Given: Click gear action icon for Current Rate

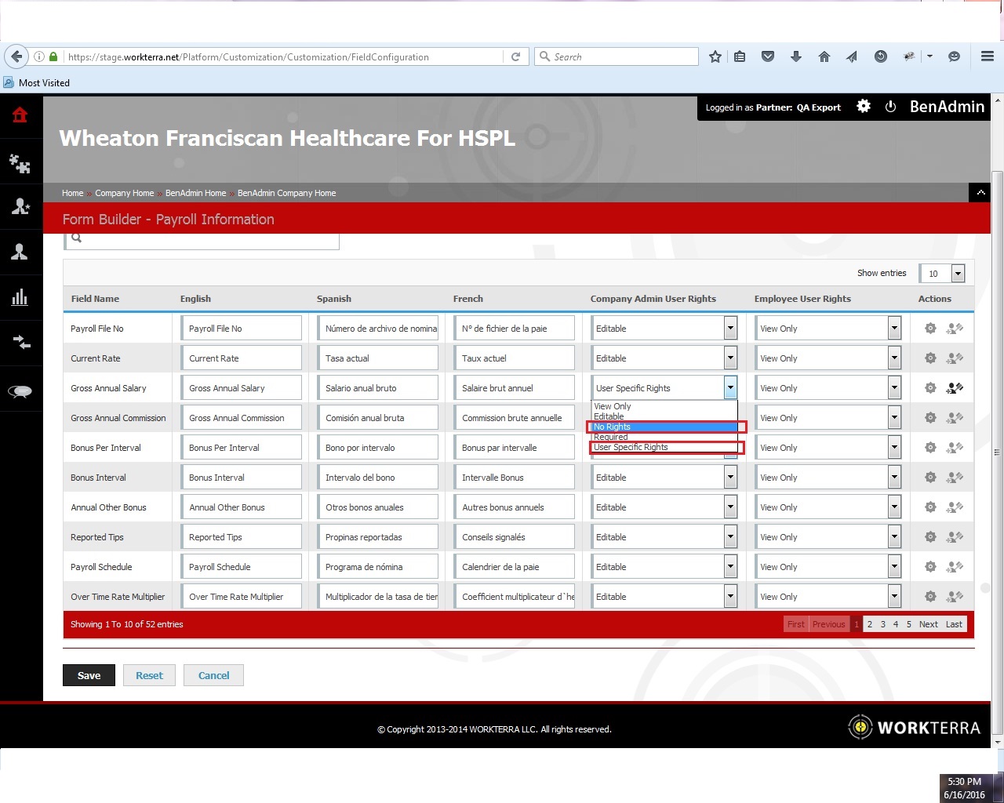Looking at the screenshot, I should click(930, 358).
